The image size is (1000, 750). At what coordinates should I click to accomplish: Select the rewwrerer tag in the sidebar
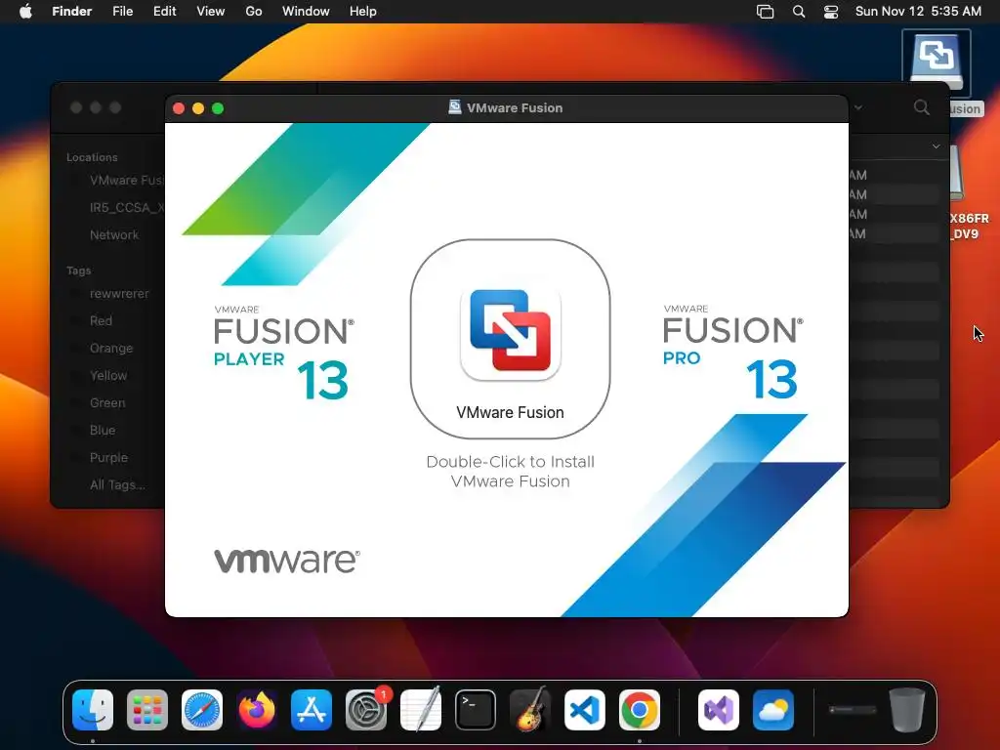[119, 293]
